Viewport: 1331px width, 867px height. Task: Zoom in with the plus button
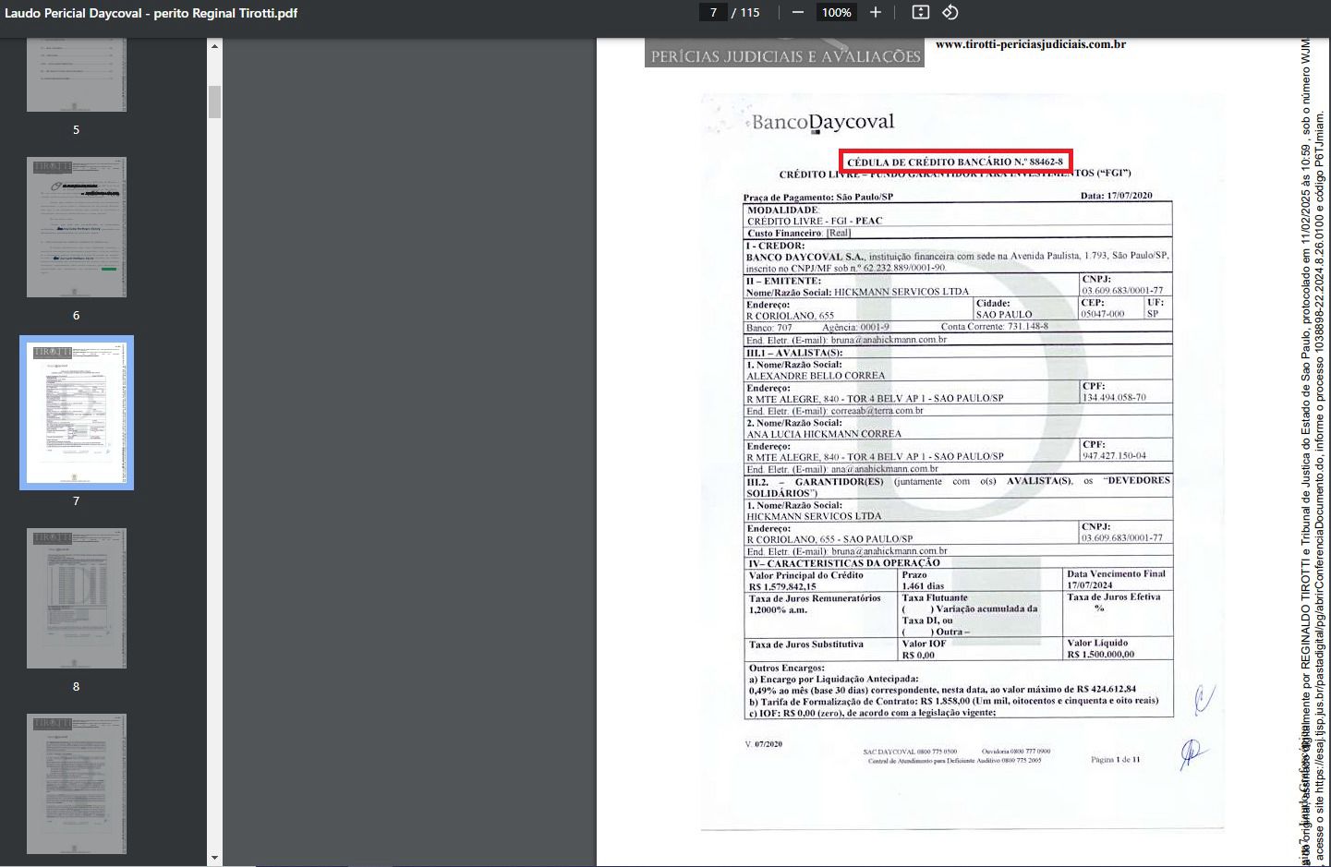pos(876,13)
